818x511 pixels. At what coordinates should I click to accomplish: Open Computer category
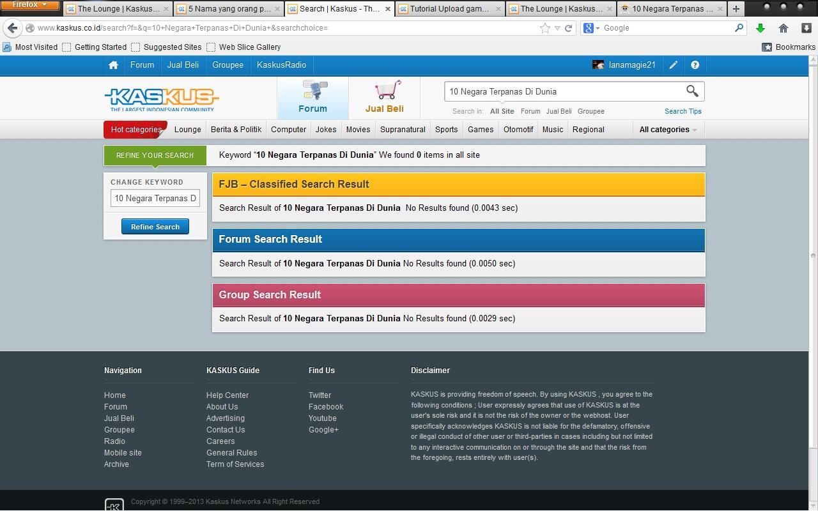[288, 130]
